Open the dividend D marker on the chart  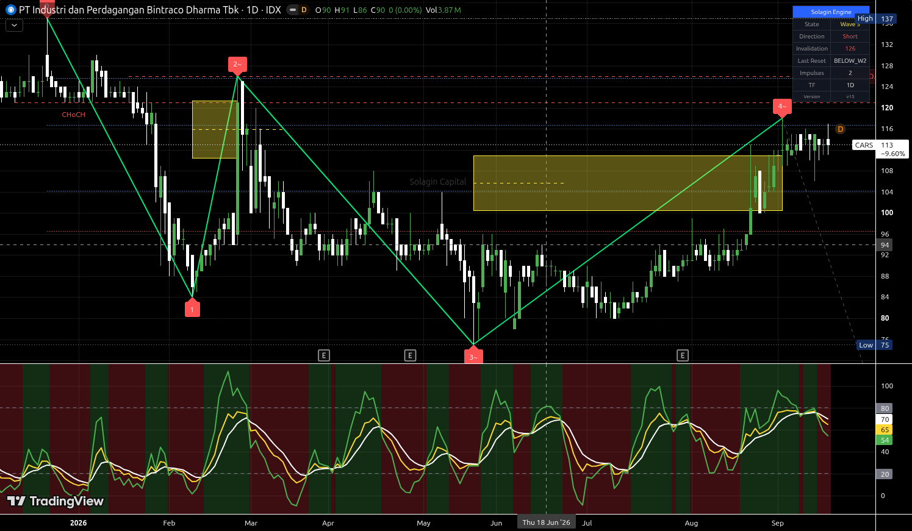point(840,129)
